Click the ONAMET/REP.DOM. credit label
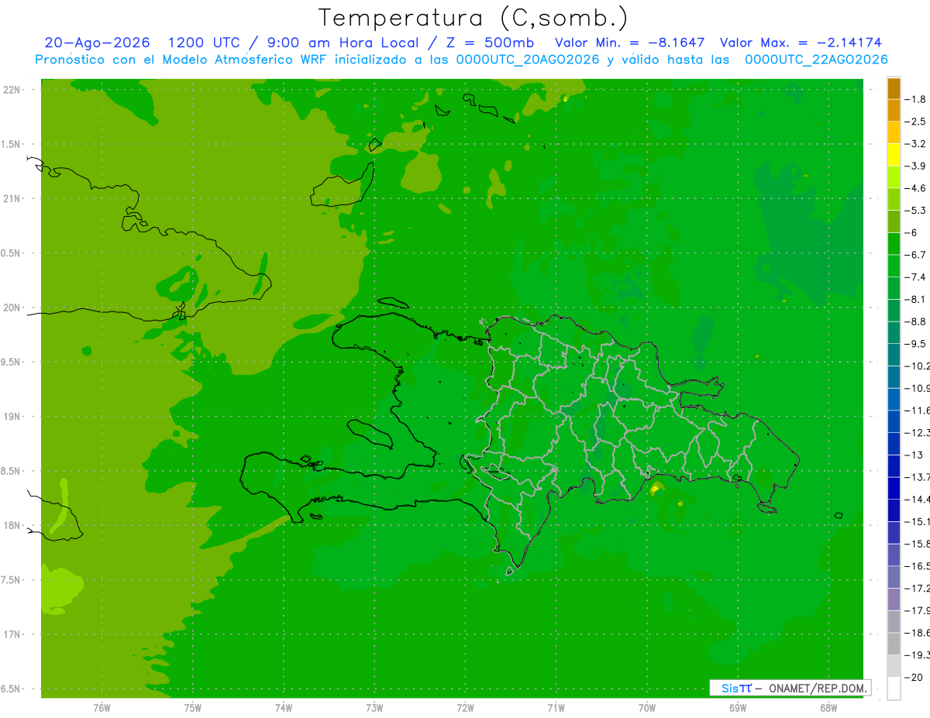 coord(818,688)
